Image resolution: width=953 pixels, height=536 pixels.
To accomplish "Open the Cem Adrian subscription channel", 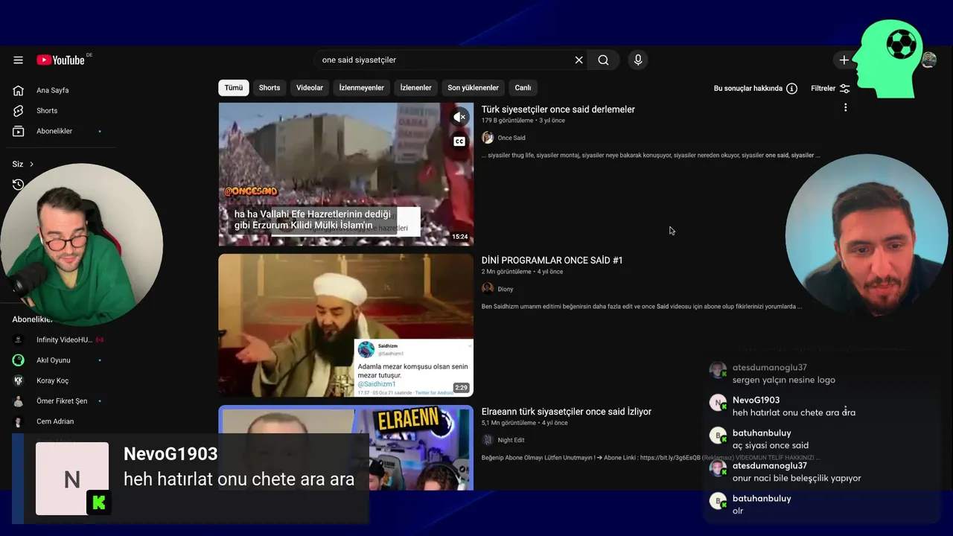I will coord(54,421).
